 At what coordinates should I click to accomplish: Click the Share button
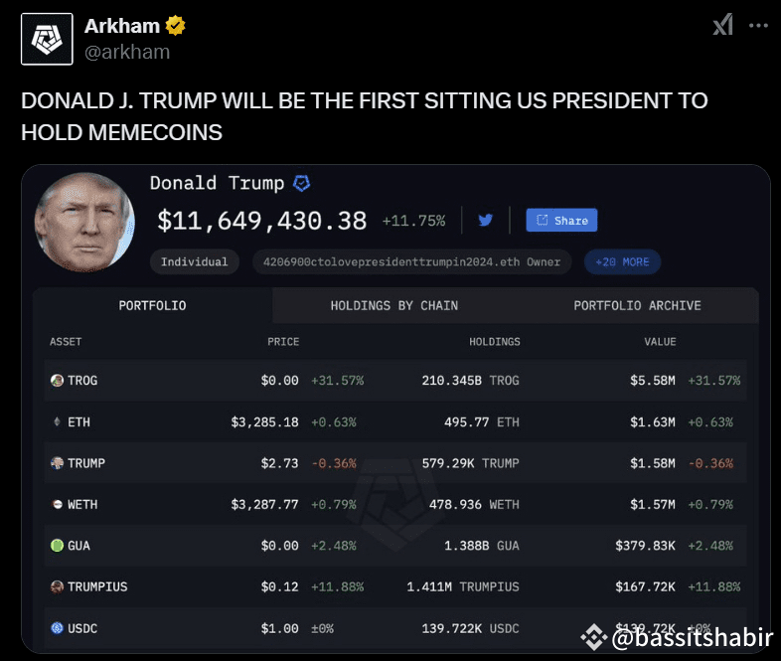[x=561, y=220]
